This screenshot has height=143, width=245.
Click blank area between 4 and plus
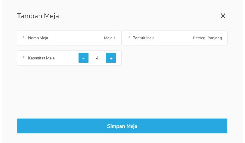click(103, 58)
